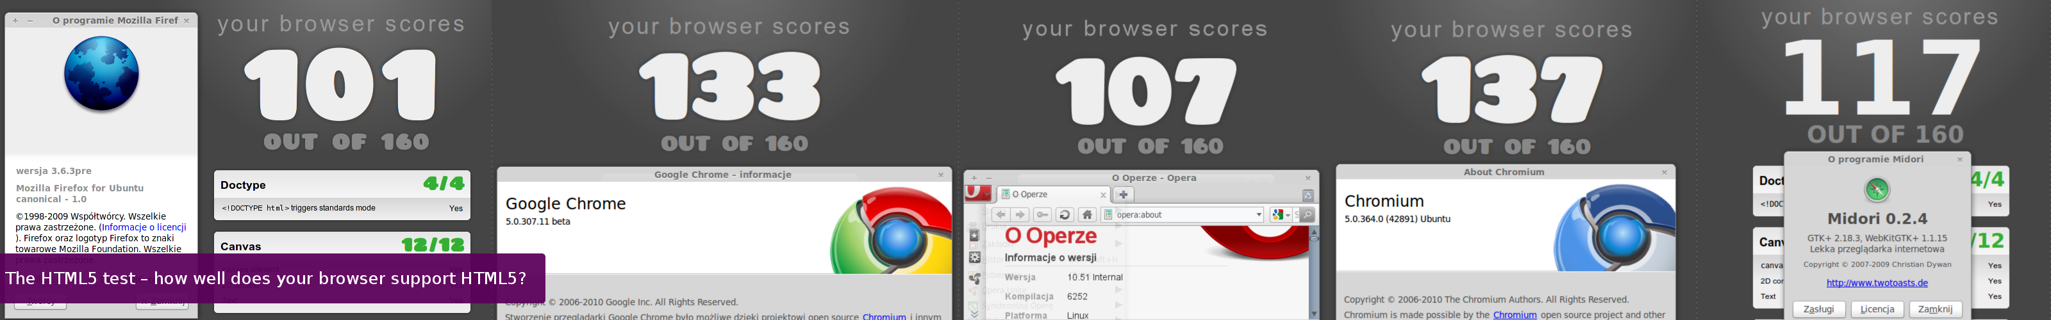Viewport: 2051px width, 320px height.
Task: Click the '10.51 Internal' version value in Opera
Action: (x=1095, y=277)
